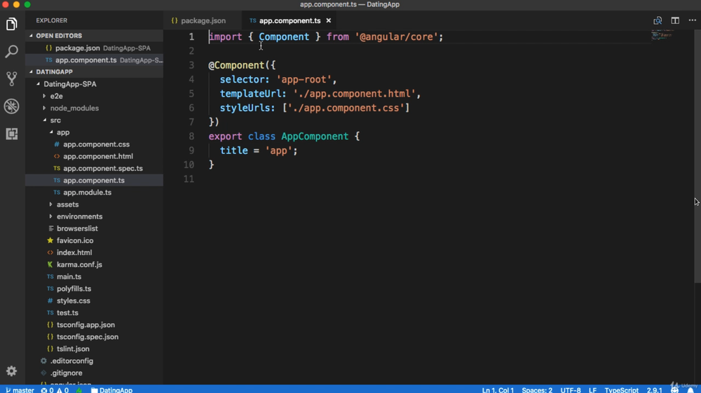Open app.component.html file
Screen dimensions: 701x393
[x=98, y=156]
